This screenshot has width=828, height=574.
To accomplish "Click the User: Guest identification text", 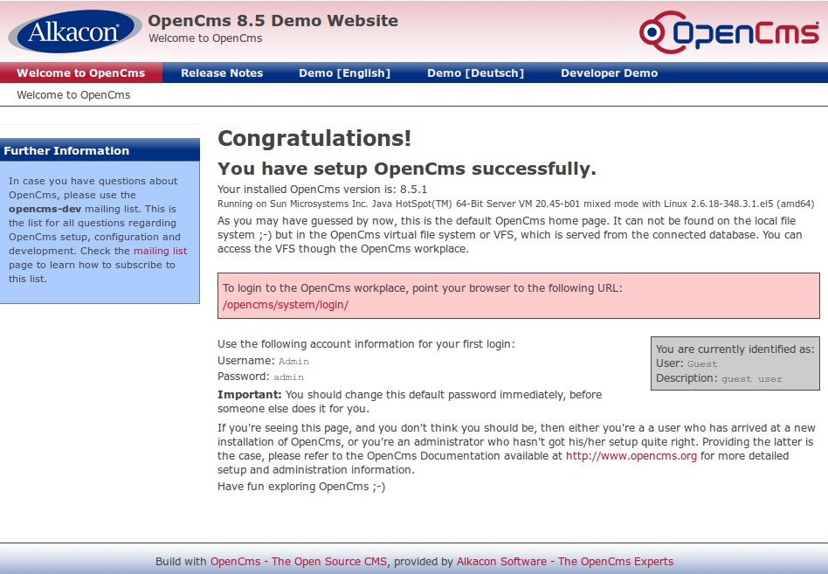I will pos(687,363).
